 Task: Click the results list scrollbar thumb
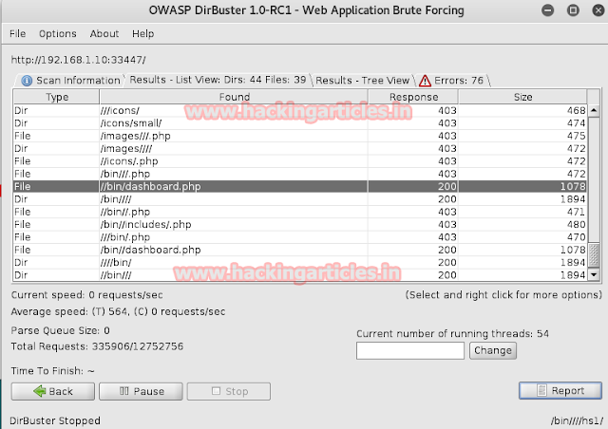(x=594, y=255)
